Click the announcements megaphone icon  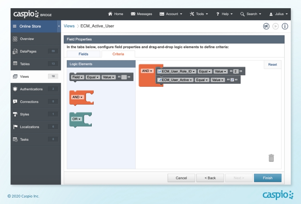266,26
